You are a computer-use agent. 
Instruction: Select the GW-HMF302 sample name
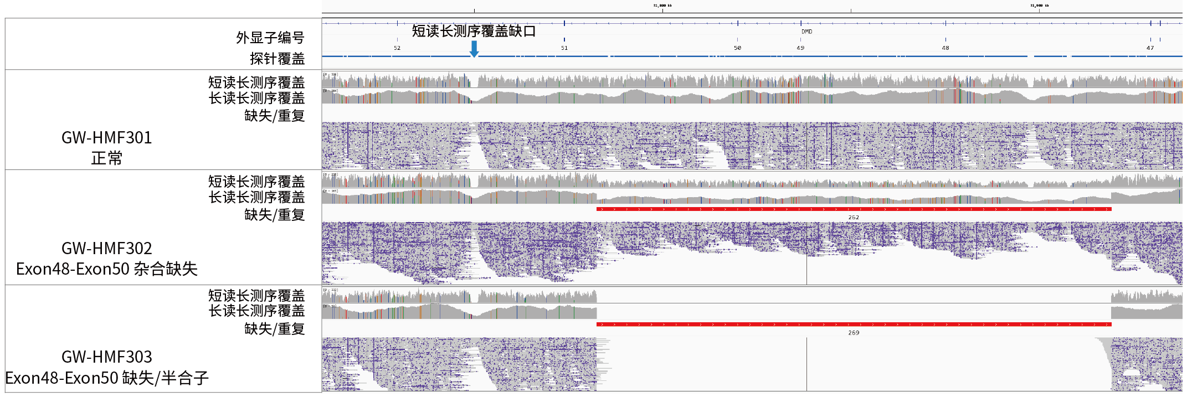106,248
